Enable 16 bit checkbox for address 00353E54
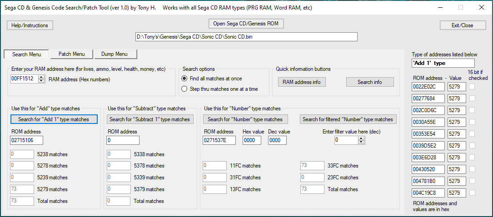The width and height of the screenshot is (493, 217). tap(473, 133)
